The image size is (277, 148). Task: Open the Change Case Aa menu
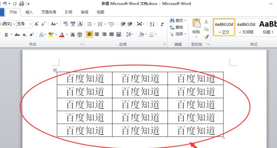(x=54, y=24)
